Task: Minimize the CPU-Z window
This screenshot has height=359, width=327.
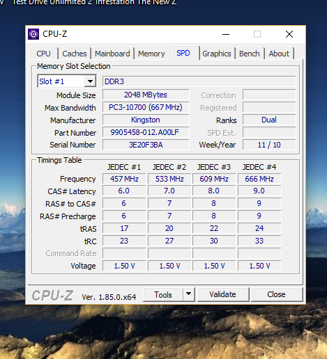Action: click(x=226, y=34)
